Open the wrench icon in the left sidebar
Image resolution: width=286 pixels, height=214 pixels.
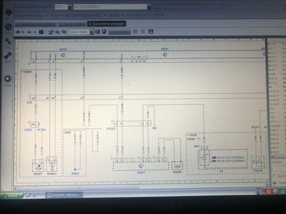click(8, 56)
